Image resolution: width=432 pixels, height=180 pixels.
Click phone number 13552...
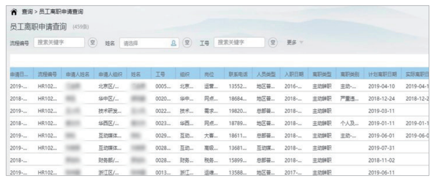coord(238,86)
